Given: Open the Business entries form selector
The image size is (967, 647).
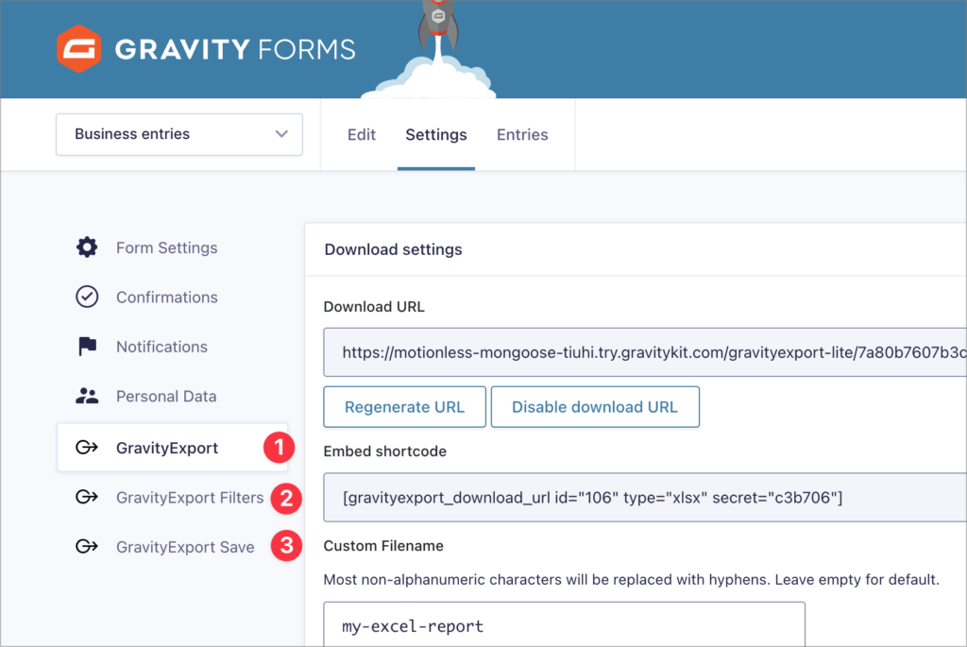Looking at the screenshot, I should [x=178, y=134].
